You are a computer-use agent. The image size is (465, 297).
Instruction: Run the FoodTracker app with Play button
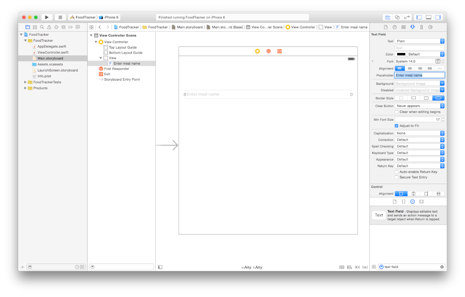[47, 17]
